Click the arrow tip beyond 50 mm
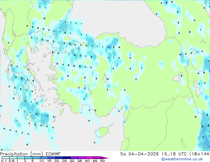The height and width of the screenshot is (162, 210). (105, 158)
